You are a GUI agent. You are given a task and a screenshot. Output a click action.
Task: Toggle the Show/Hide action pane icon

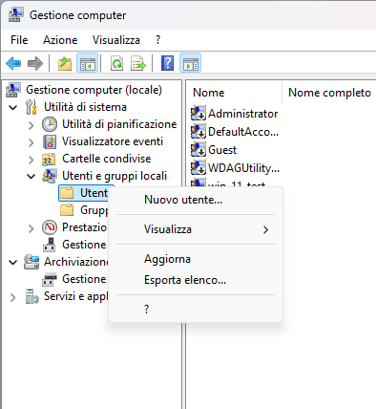click(x=190, y=63)
